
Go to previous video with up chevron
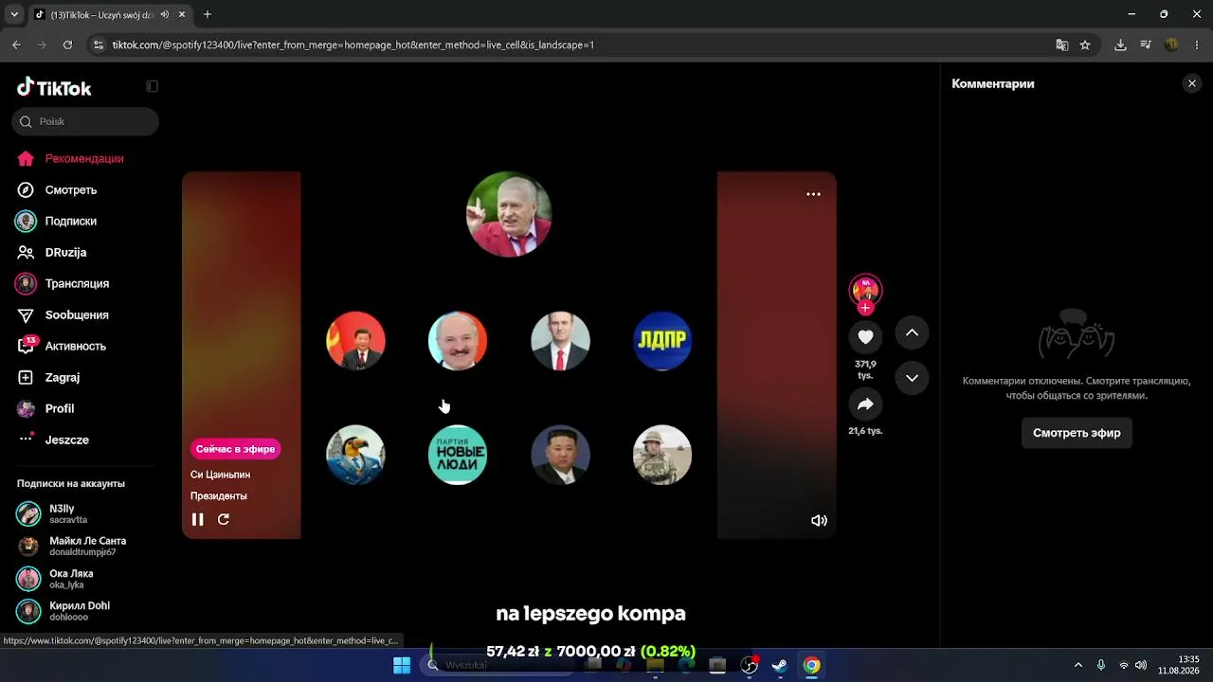pos(912,332)
